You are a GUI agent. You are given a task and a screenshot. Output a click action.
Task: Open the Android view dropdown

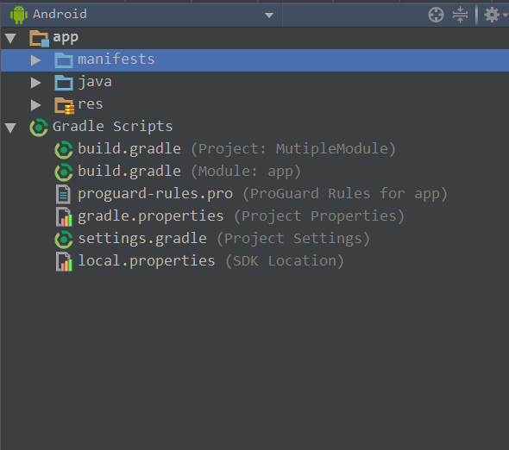pos(269,16)
